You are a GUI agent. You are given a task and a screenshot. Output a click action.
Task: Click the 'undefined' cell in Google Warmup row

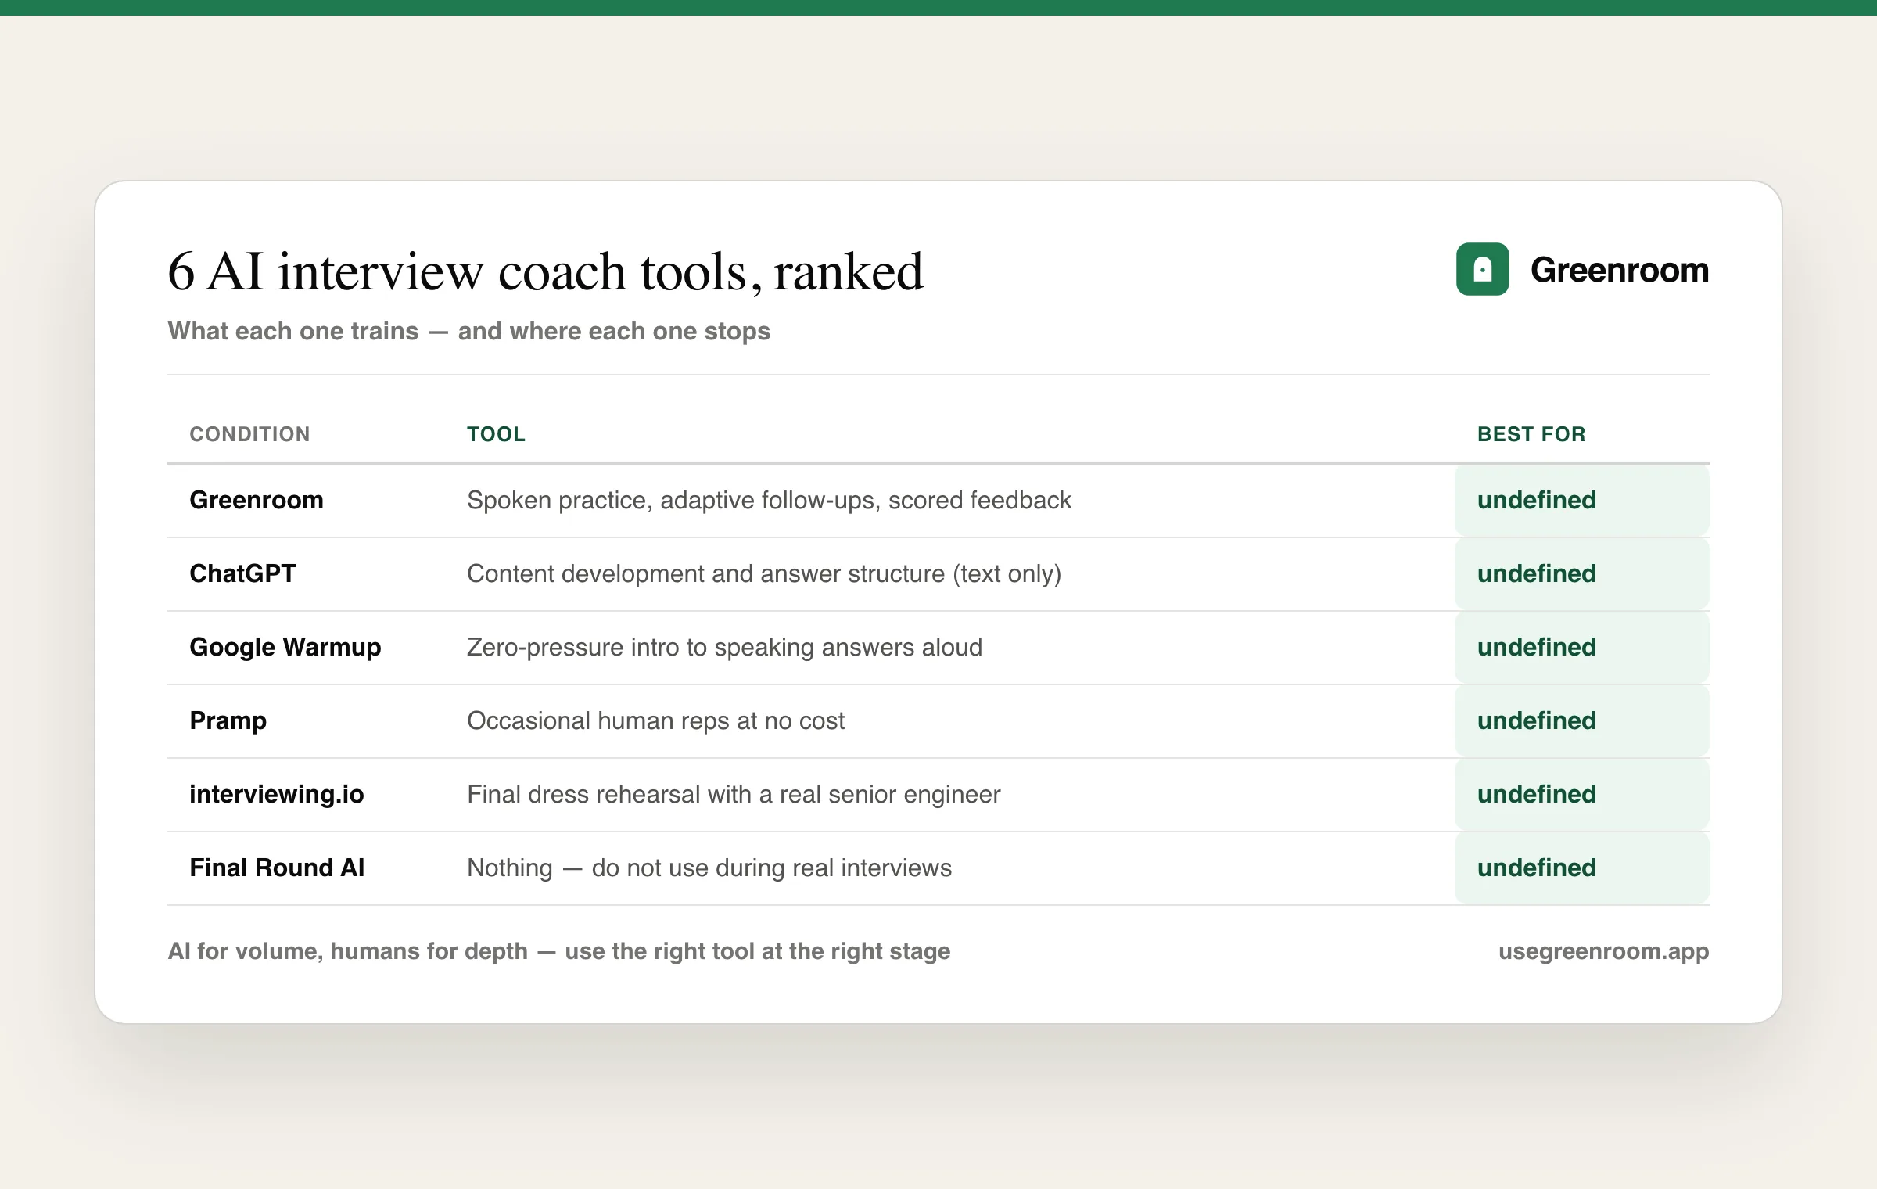(x=1581, y=647)
